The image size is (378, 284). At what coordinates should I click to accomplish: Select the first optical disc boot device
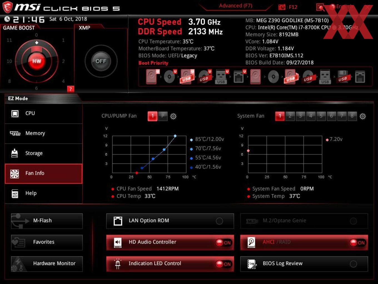point(170,77)
